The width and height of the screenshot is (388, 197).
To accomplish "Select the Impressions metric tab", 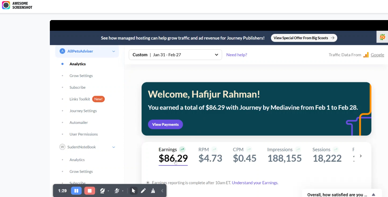I will (x=284, y=155).
